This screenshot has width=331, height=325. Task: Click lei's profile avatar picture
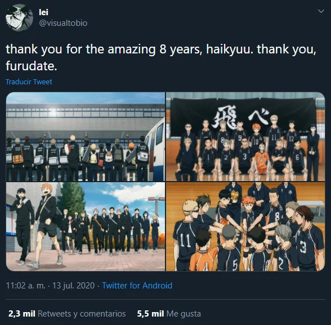pos(19,18)
